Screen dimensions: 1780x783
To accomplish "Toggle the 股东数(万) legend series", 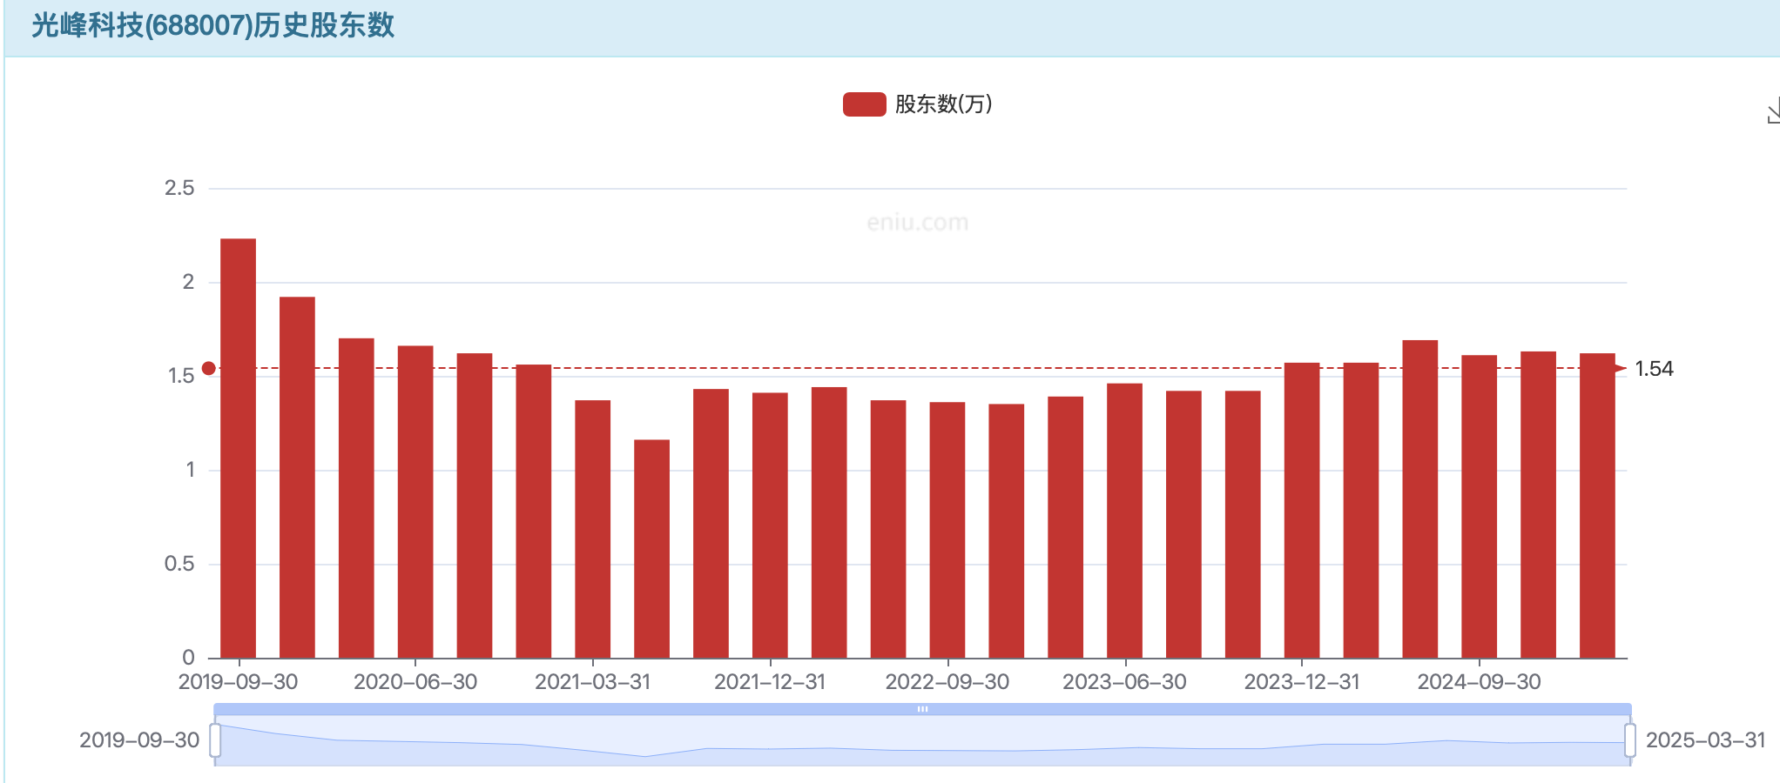I will point(918,104).
